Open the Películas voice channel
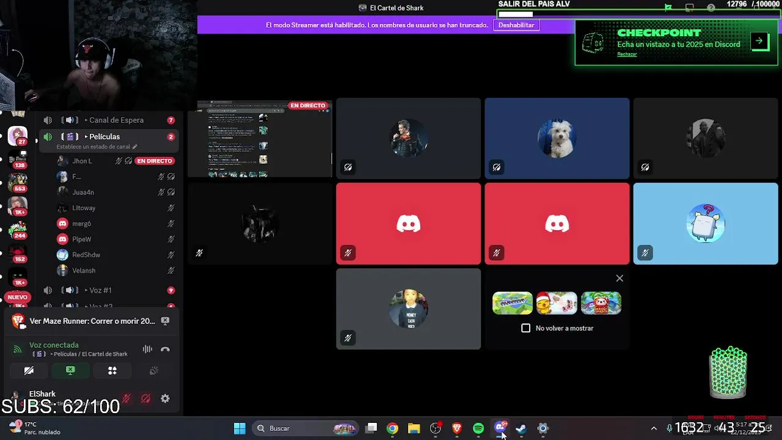The width and height of the screenshot is (782, 440). (x=109, y=137)
